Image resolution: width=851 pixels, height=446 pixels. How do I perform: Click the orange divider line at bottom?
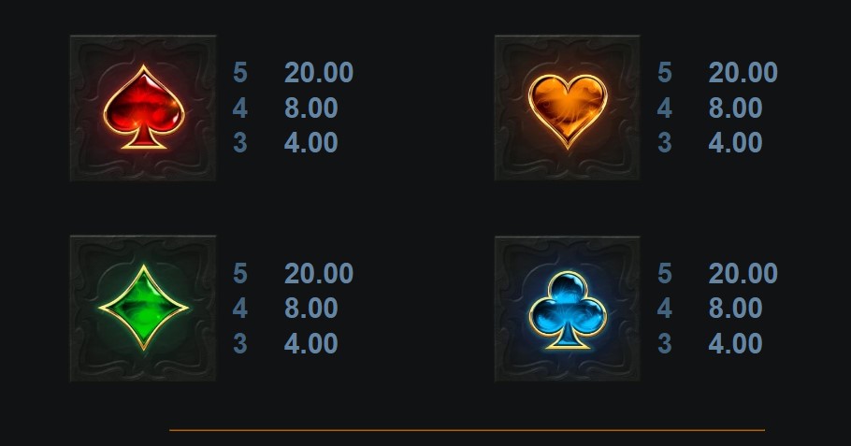tap(467, 430)
